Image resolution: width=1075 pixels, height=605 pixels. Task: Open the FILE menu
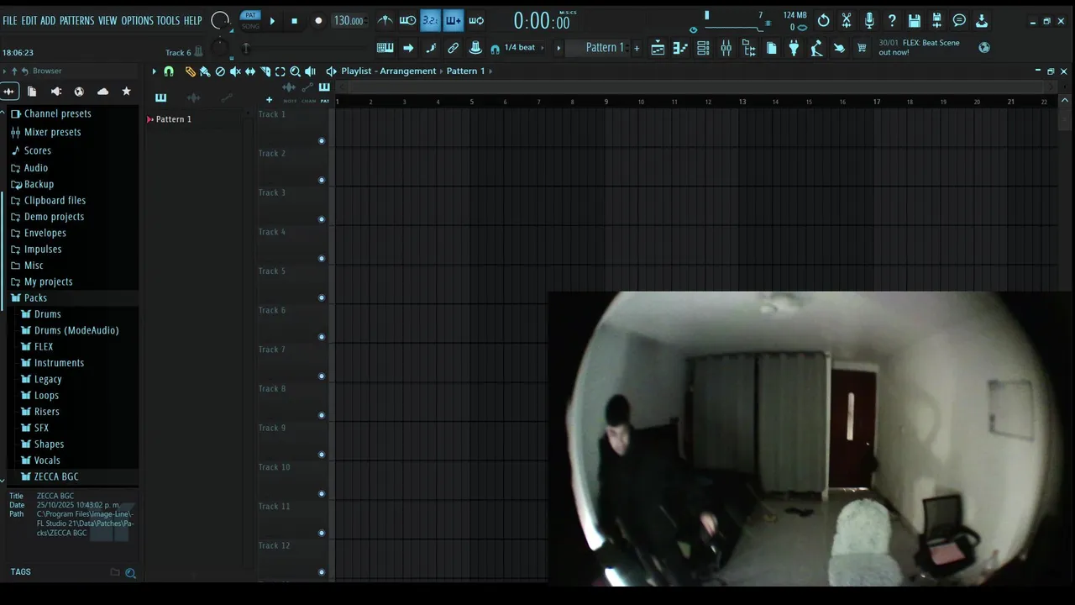pyautogui.click(x=9, y=20)
